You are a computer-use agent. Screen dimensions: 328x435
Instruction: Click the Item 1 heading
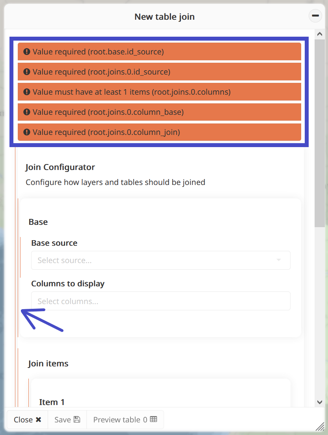52,402
